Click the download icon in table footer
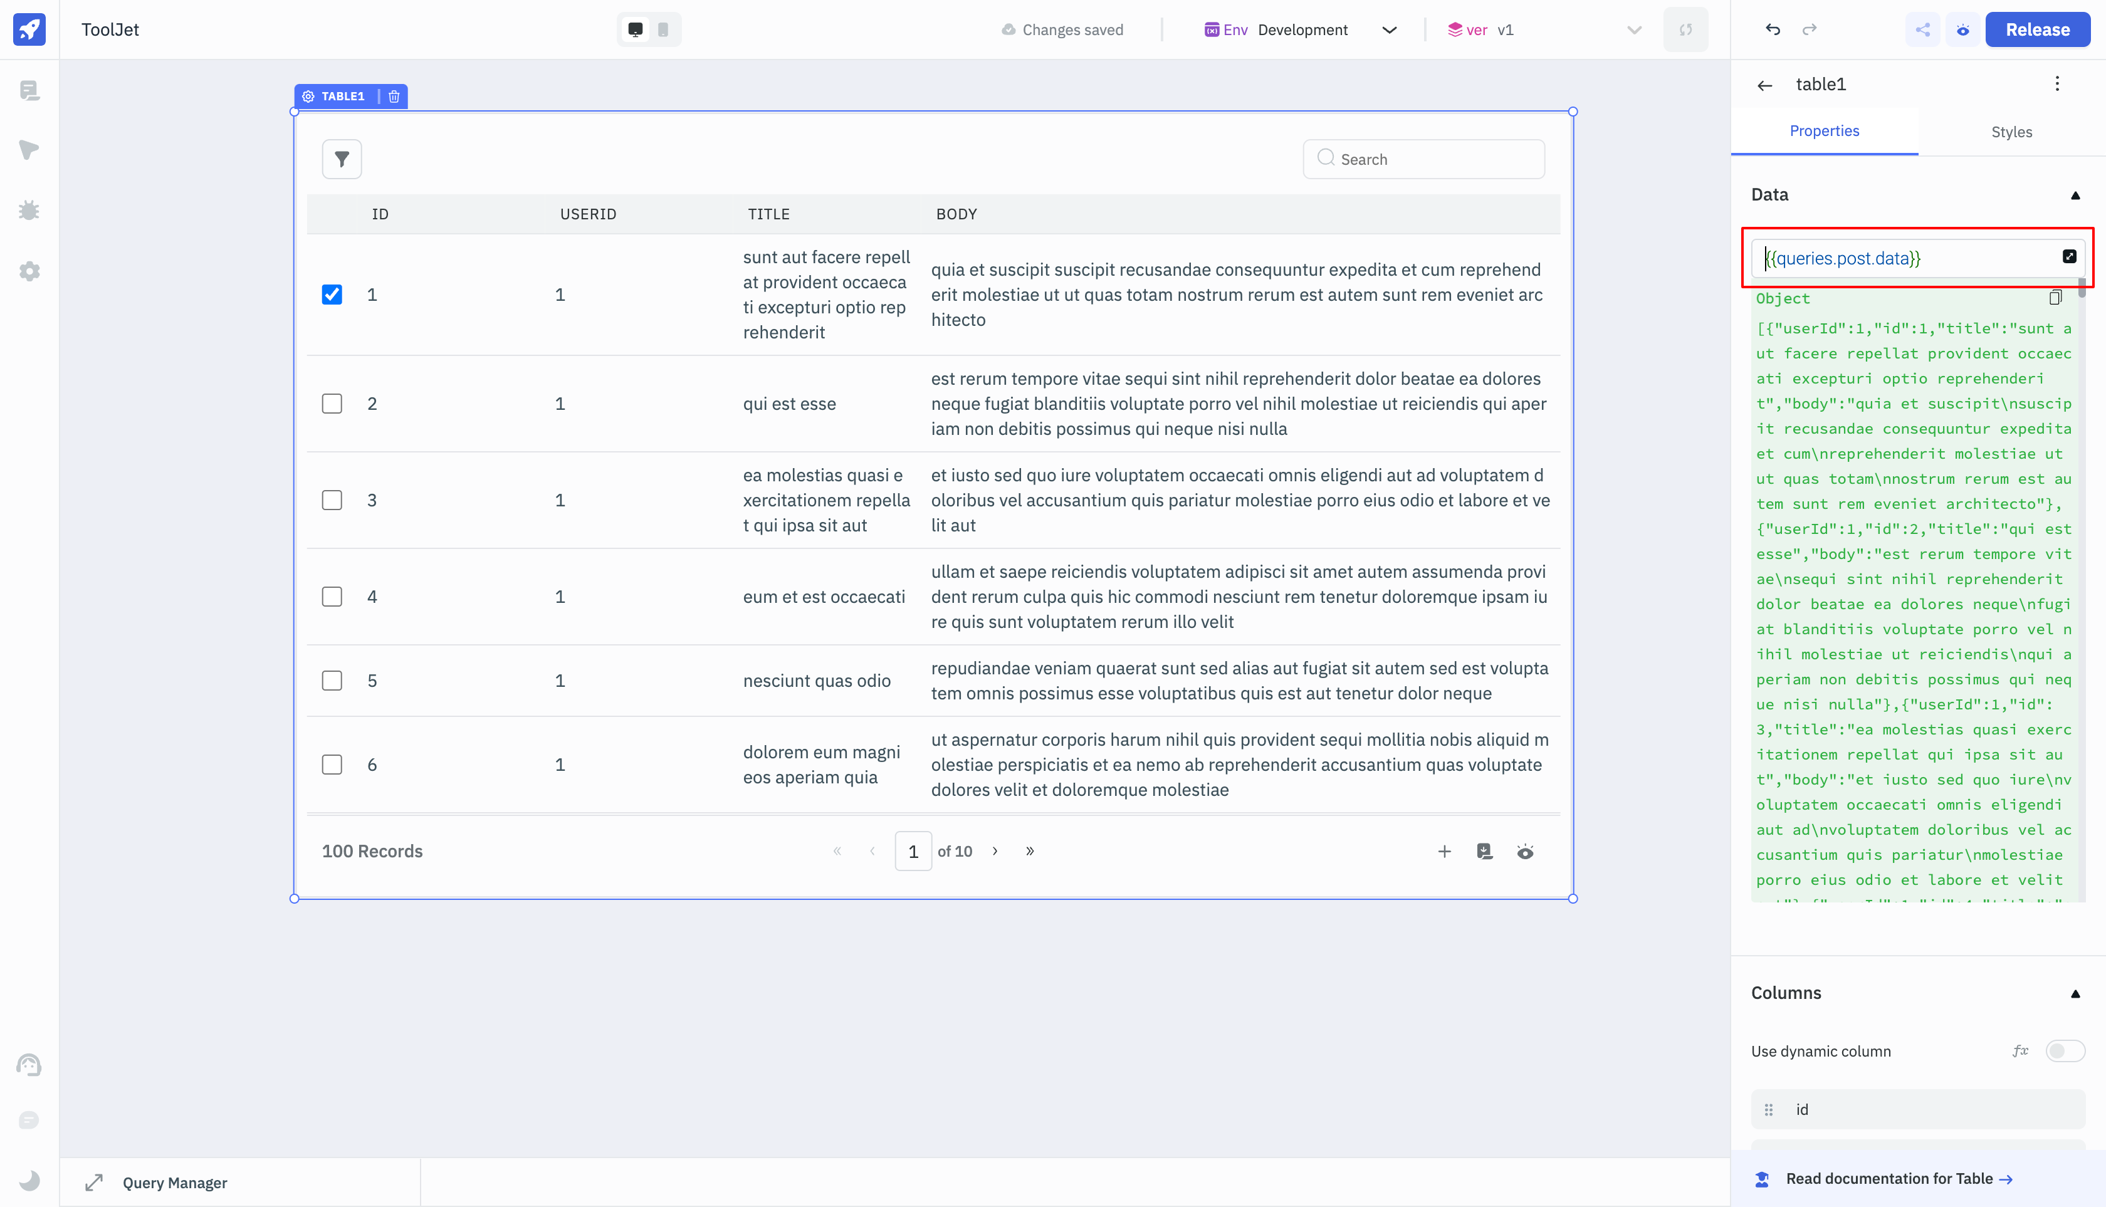Image resolution: width=2106 pixels, height=1207 pixels. pyautogui.click(x=1485, y=850)
